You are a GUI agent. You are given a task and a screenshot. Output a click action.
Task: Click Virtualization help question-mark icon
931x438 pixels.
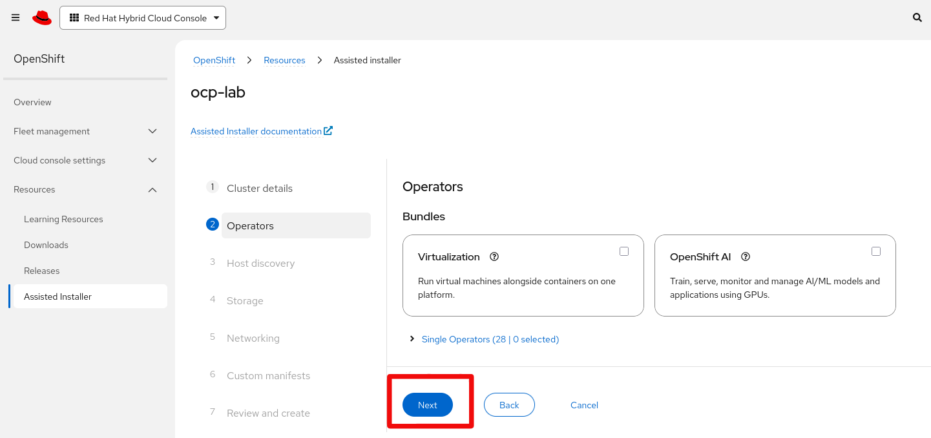coord(494,256)
